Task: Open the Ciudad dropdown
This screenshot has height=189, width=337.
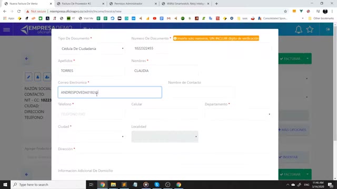Action: [91, 136]
